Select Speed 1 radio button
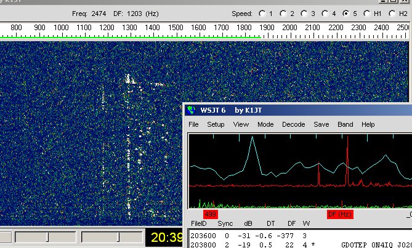This screenshot has height=248, width=412. pyautogui.click(x=263, y=13)
